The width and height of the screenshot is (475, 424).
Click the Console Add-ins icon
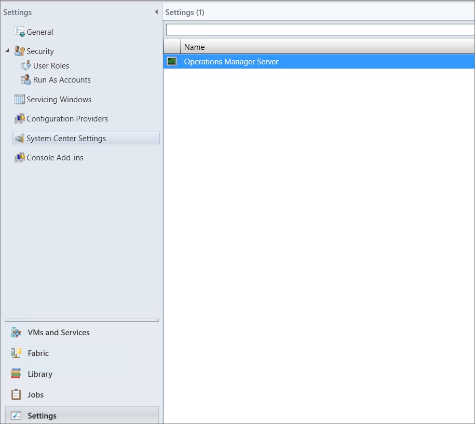(20, 157)
